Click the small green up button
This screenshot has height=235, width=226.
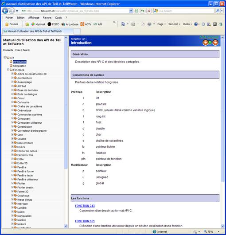point(210,43)
